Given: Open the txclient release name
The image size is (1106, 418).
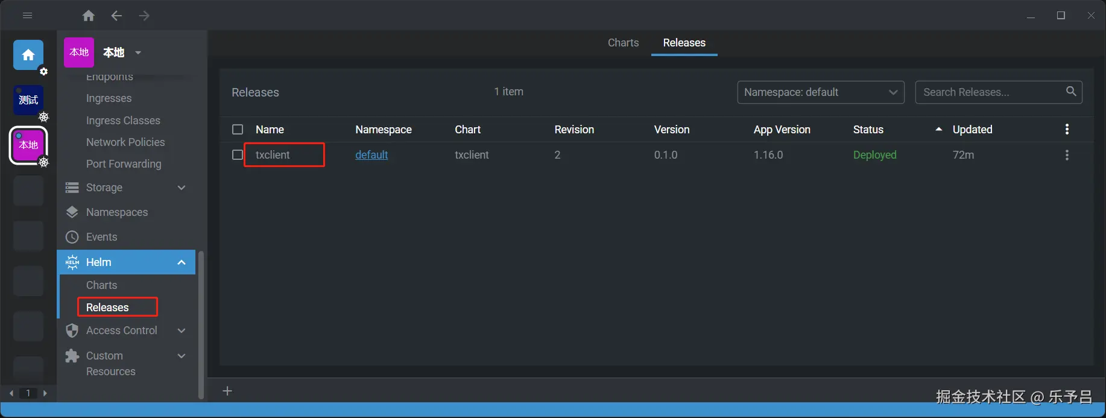Looking at the screenshot, I should [273, 155].
